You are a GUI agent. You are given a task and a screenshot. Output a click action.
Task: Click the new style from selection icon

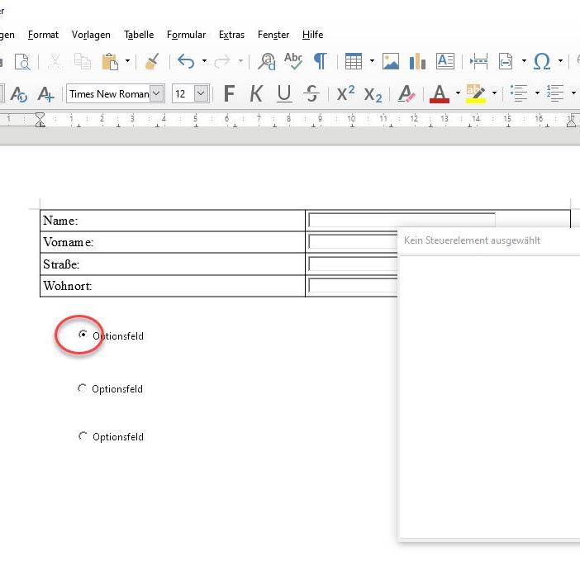click(46, 93)
